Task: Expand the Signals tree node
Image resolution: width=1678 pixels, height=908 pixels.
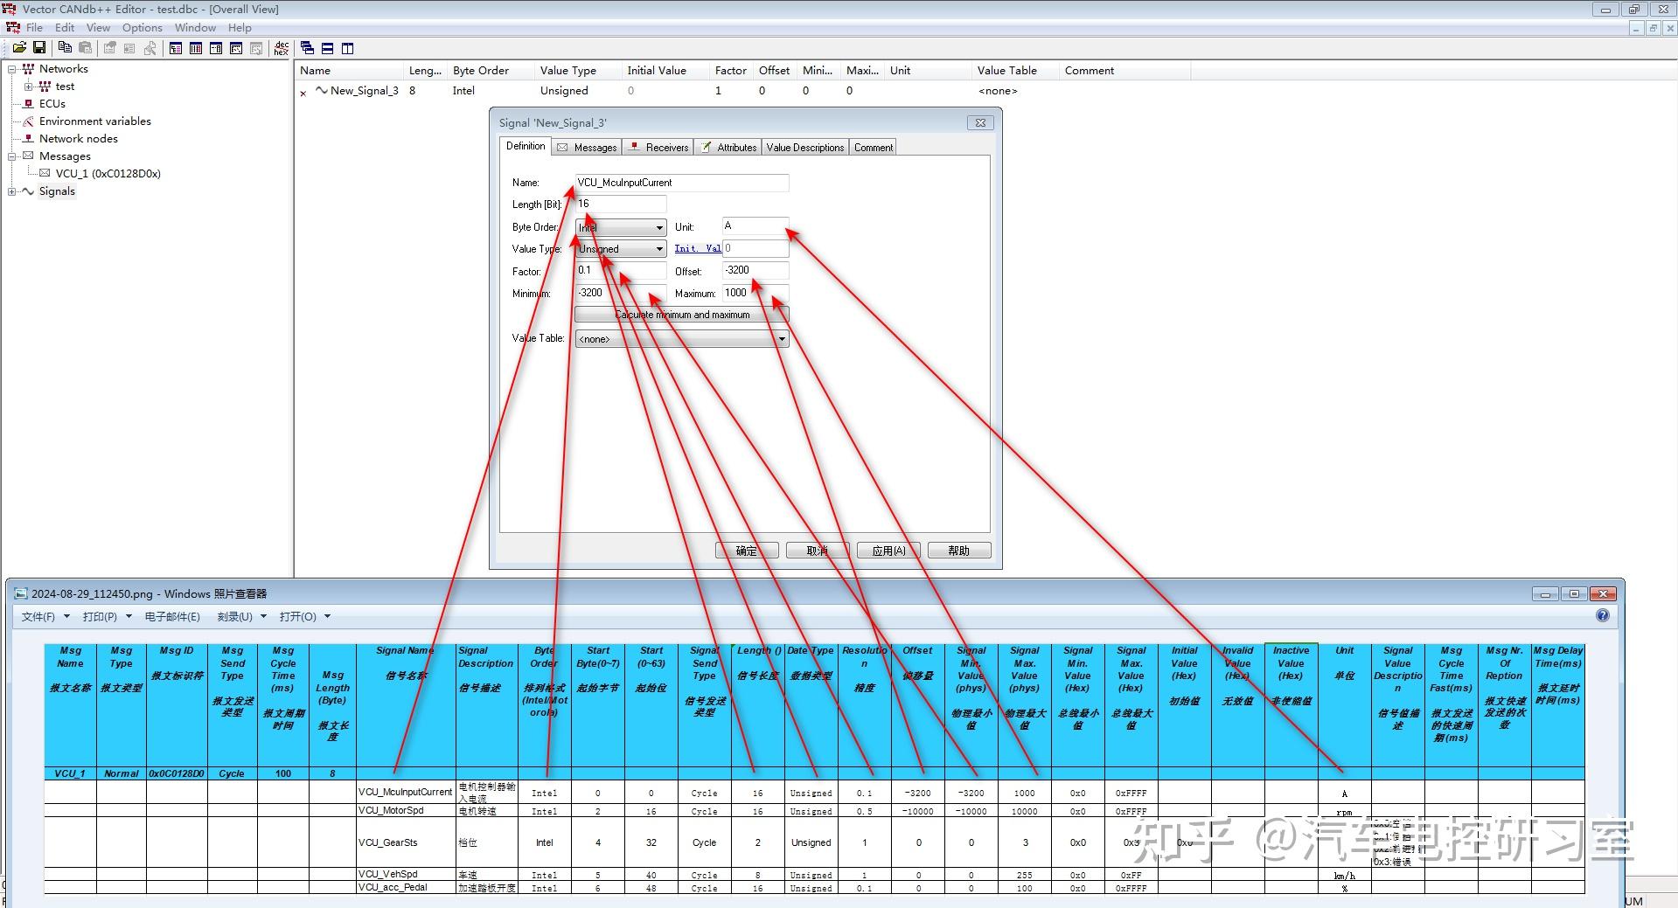Action: point(12,191)
